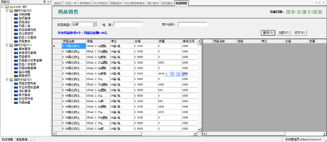This screenshot has width=327, height=142.
Task: Click the icon beside 收支报表
Action: [16, 95]
